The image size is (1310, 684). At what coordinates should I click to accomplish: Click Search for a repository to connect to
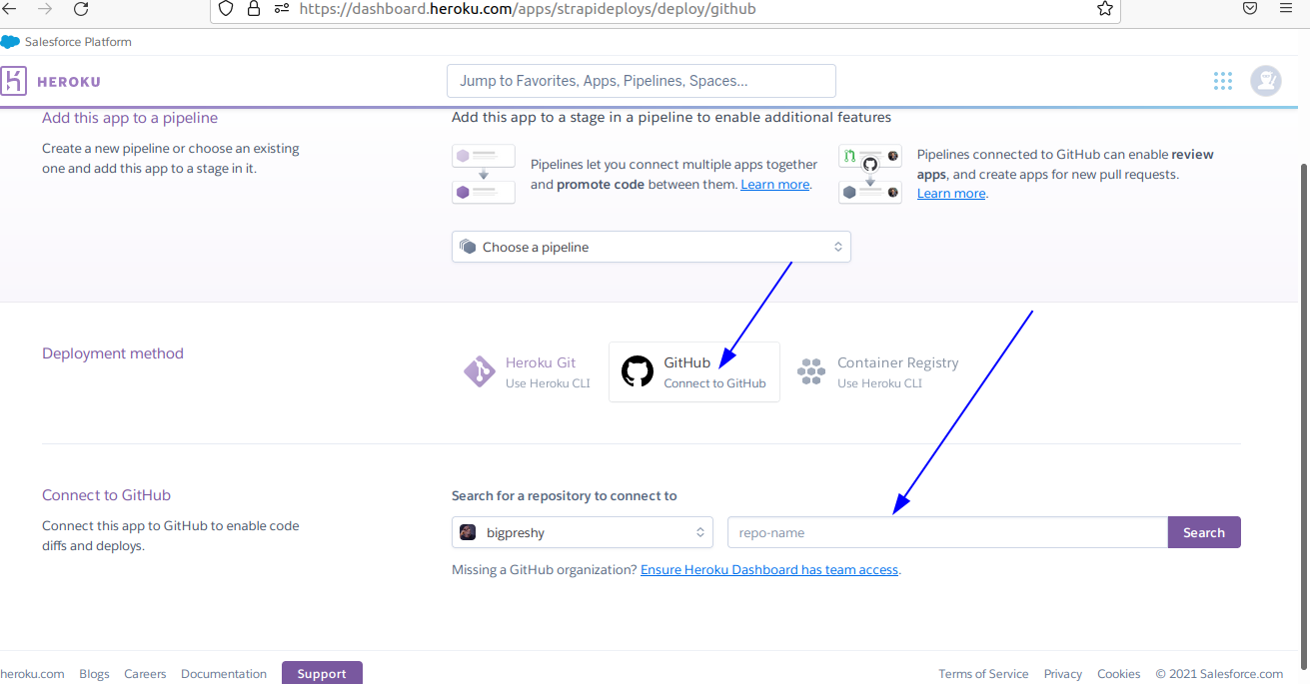565,496
